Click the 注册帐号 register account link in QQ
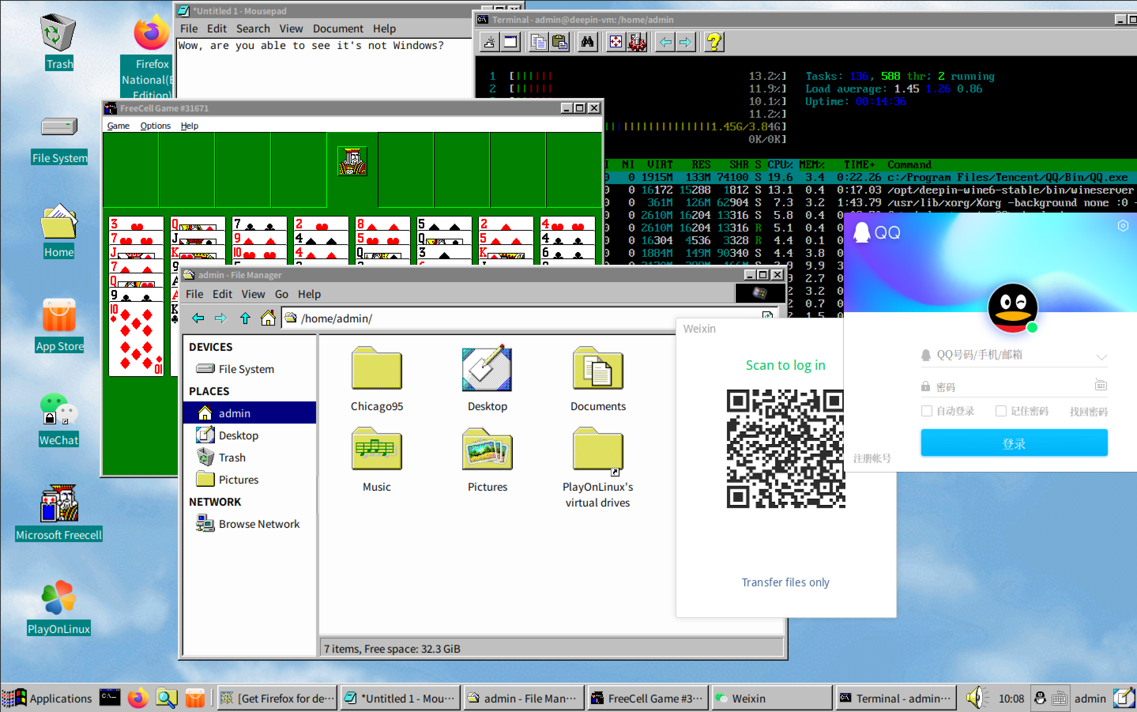 click(872, 458)
